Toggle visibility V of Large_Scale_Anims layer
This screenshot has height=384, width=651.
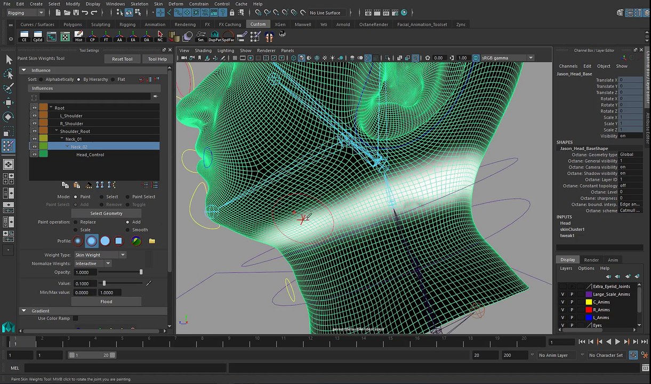562,294
